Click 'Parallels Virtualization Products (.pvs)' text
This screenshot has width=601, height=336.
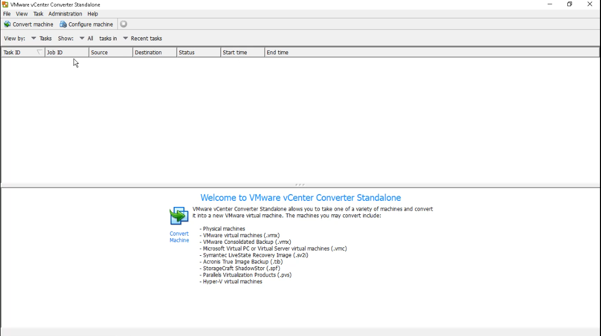click(x=247, y=275)
